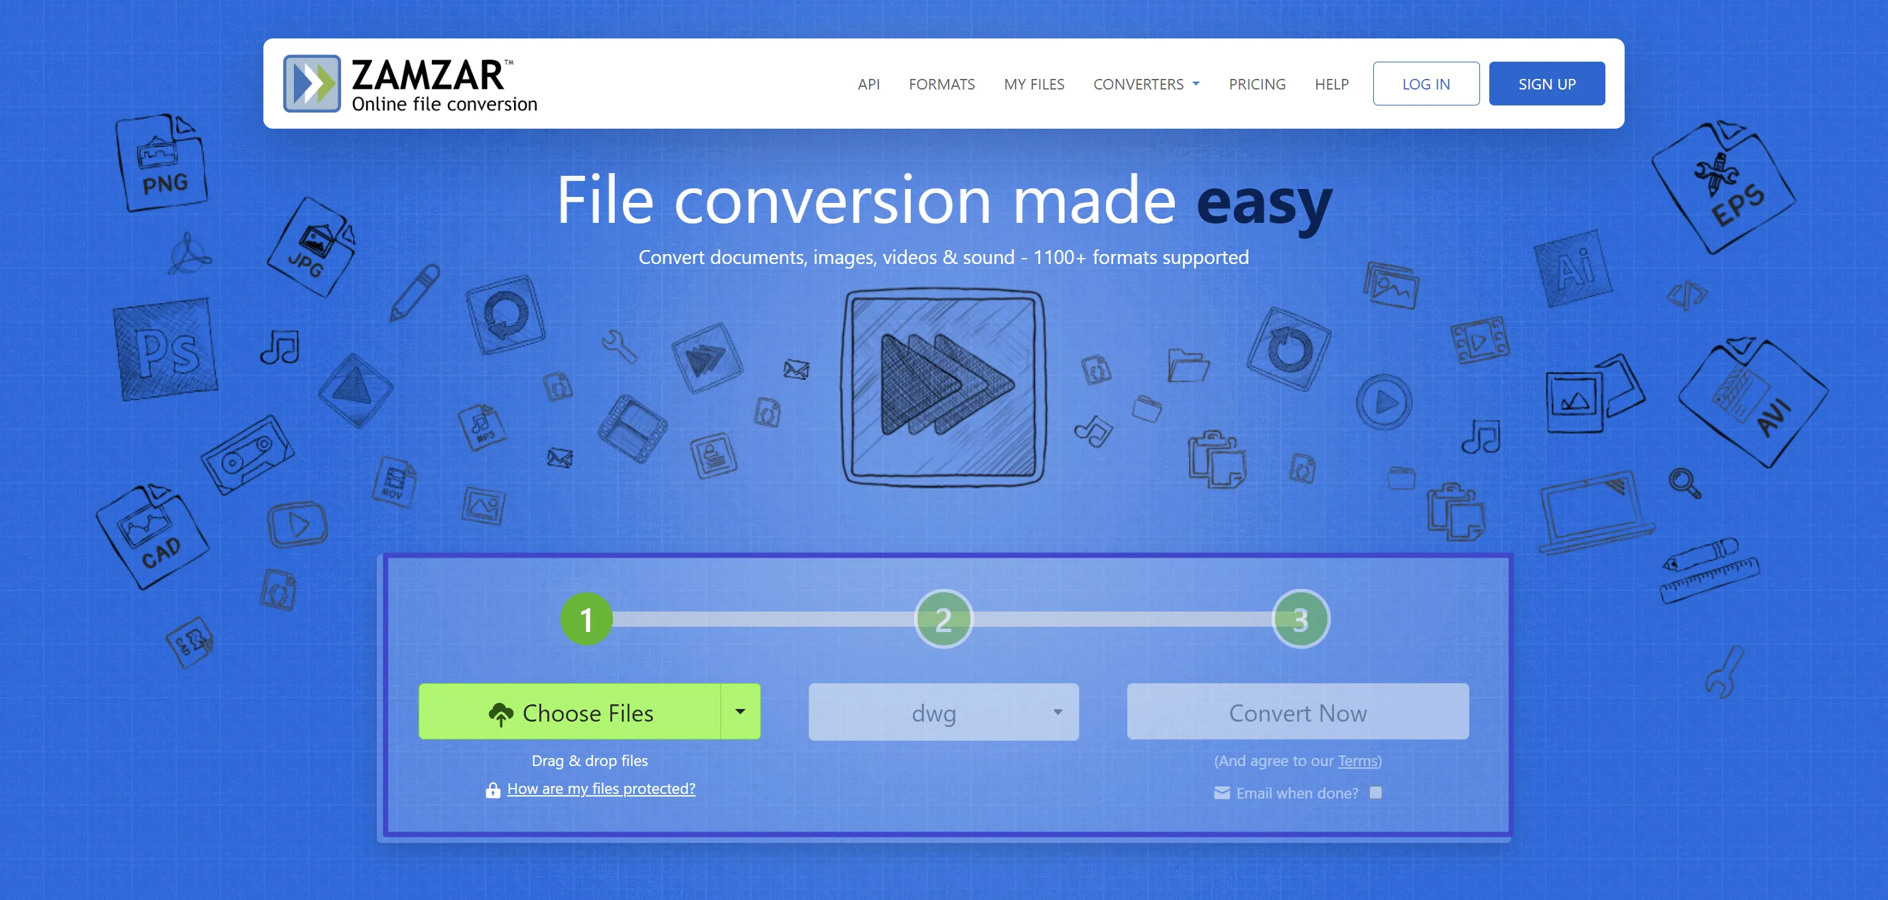Navigate to the PRICING menu item

pyautogui.click(x=1257, y=83)
